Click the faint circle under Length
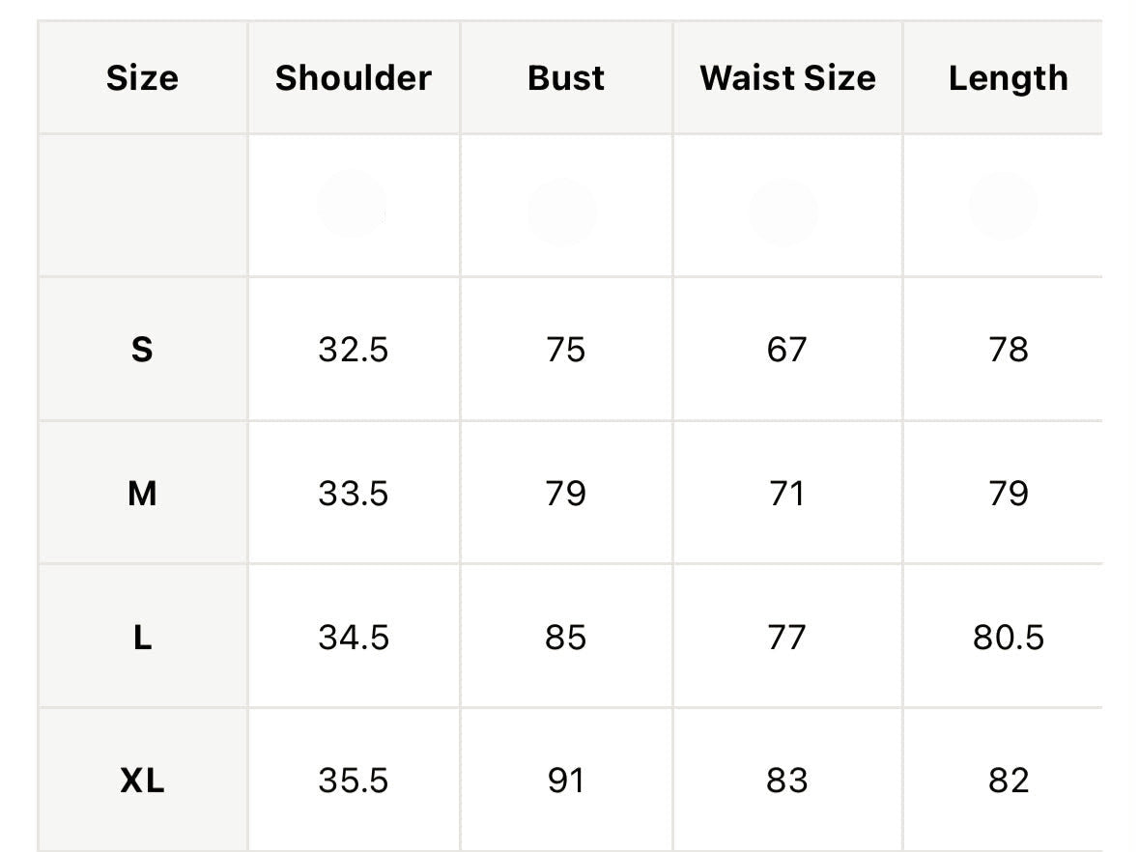This screenshot has height=852, width=1139. [1003, 207]
